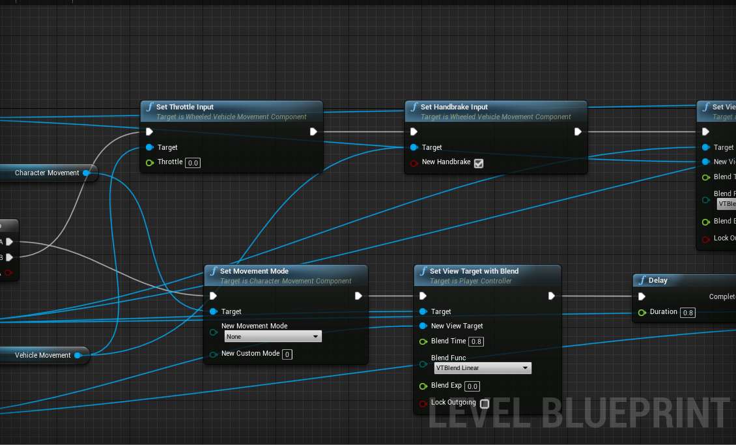Viewport: 736px width, 445px height.
Task: Open the VTBlend dropdown on the rightmost node
Action: (x=728, y=204)
